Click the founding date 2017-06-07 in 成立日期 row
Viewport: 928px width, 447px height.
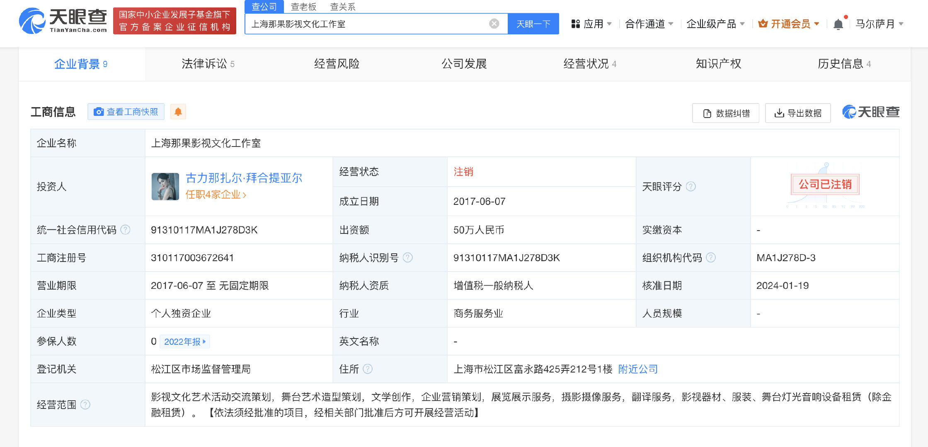480,202
